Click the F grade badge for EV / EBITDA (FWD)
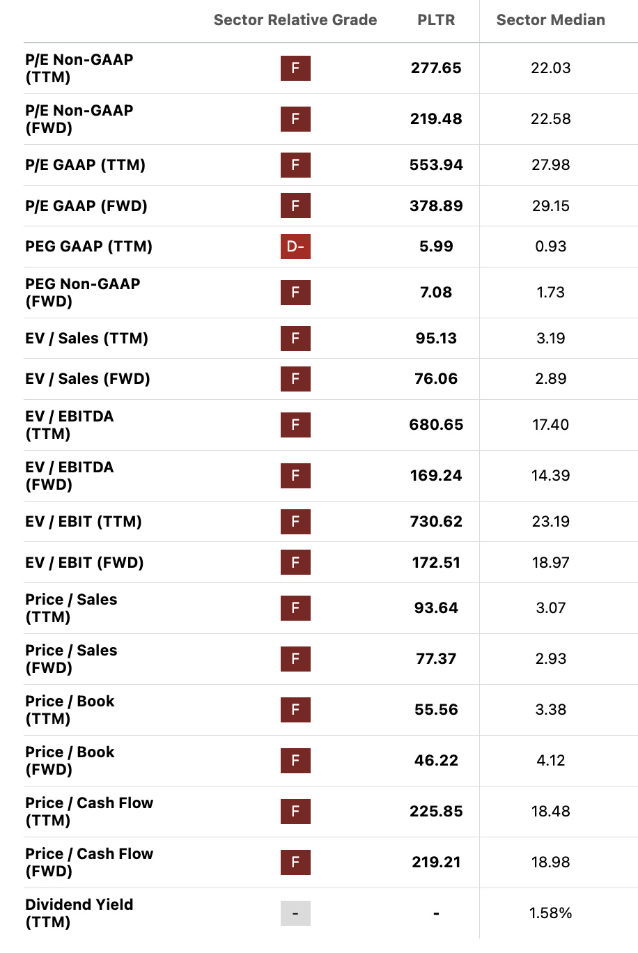The image size is (638, 953). 295,476
